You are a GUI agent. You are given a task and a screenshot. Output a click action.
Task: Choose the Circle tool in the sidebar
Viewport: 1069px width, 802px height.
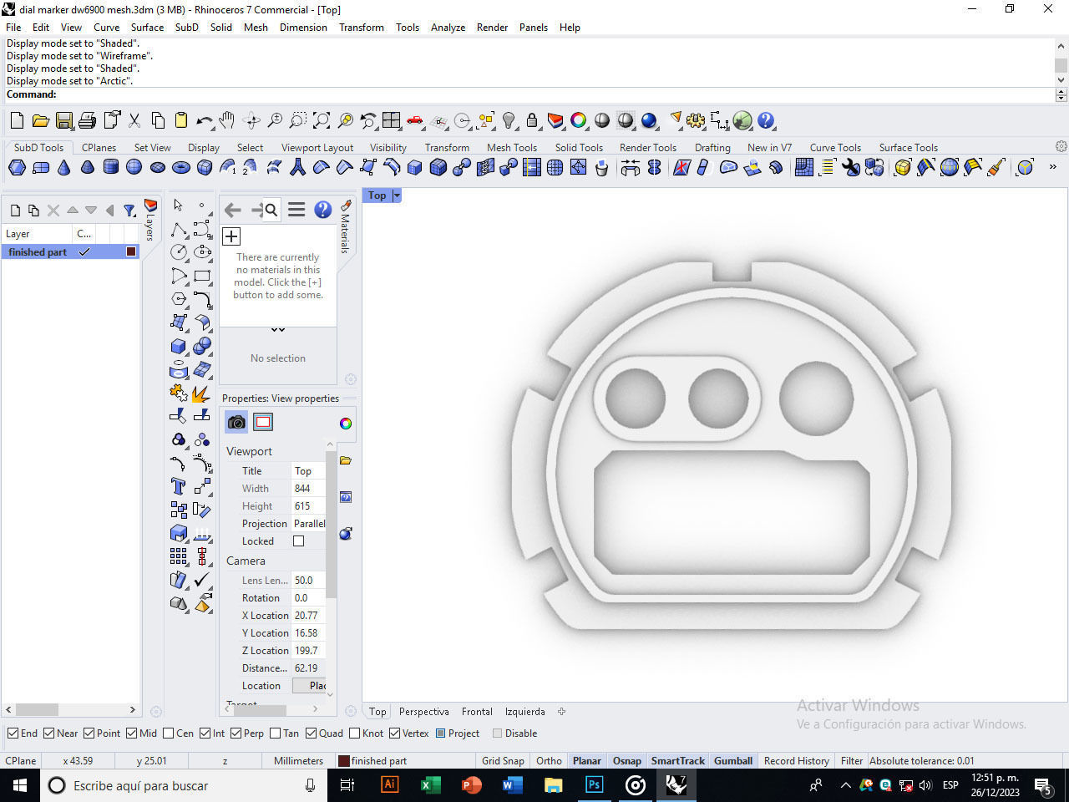(x=179, y=252)
